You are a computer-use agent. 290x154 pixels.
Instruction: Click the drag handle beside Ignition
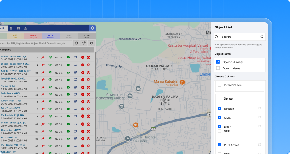259,109
